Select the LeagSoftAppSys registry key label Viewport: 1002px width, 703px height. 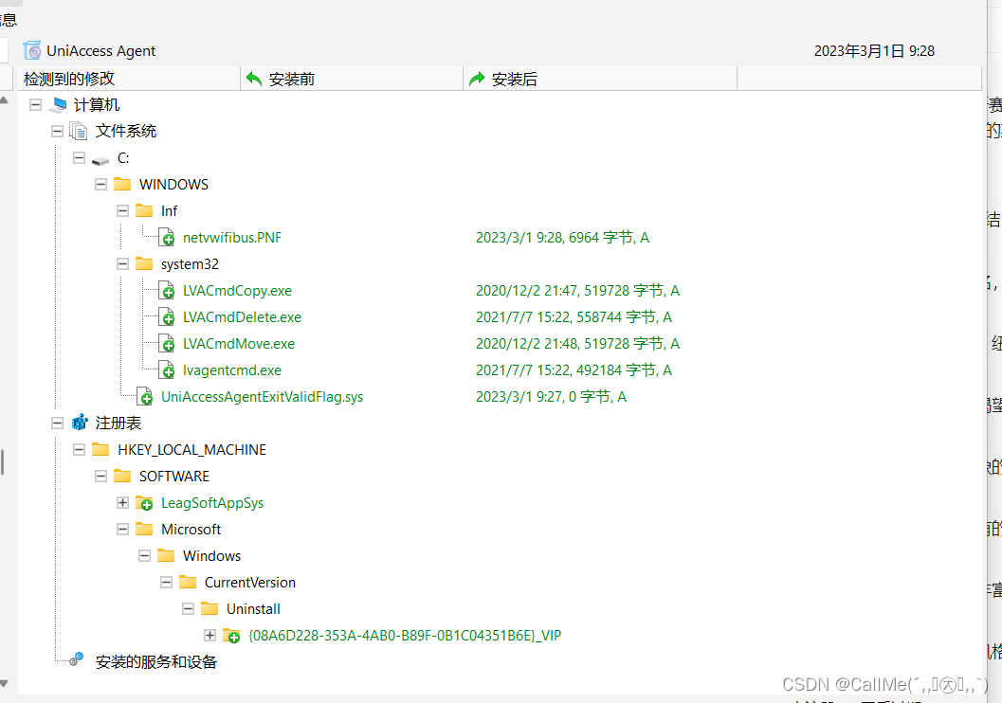point(212,503)
